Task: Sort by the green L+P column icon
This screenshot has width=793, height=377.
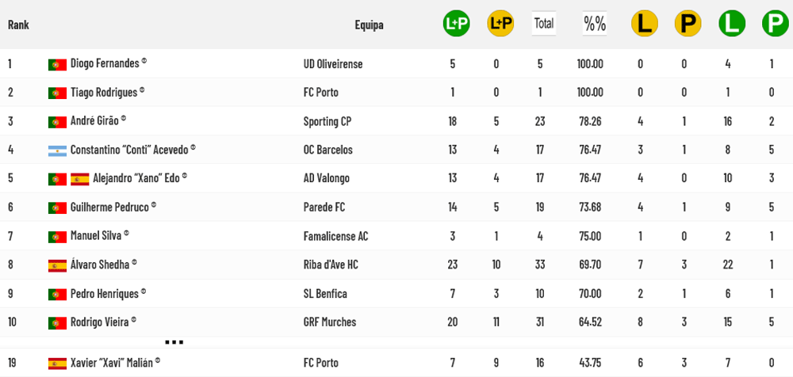Action: 456,24
